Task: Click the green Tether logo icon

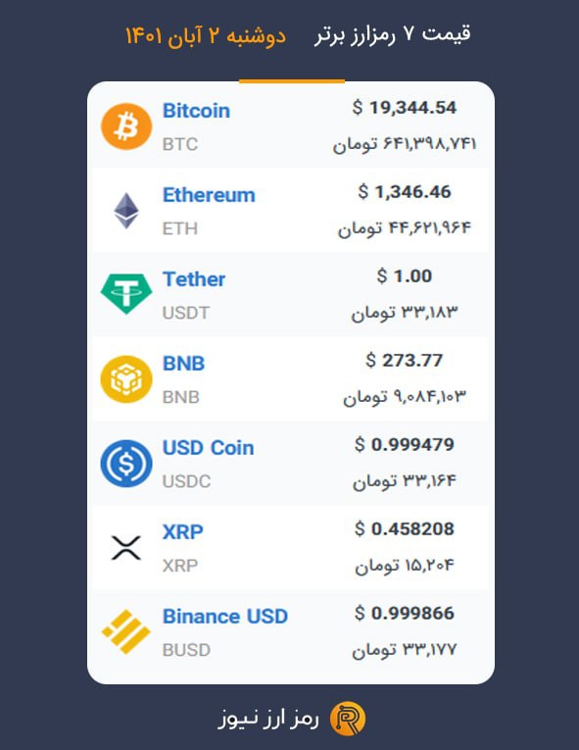Action: click(126, 294)
